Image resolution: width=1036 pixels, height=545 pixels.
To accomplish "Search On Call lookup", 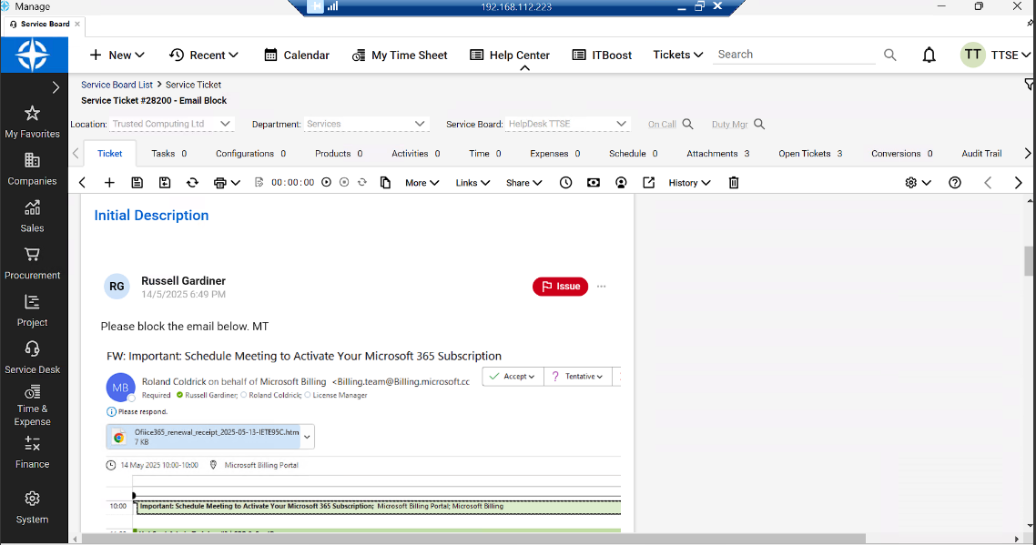I will tap(688, 124).
